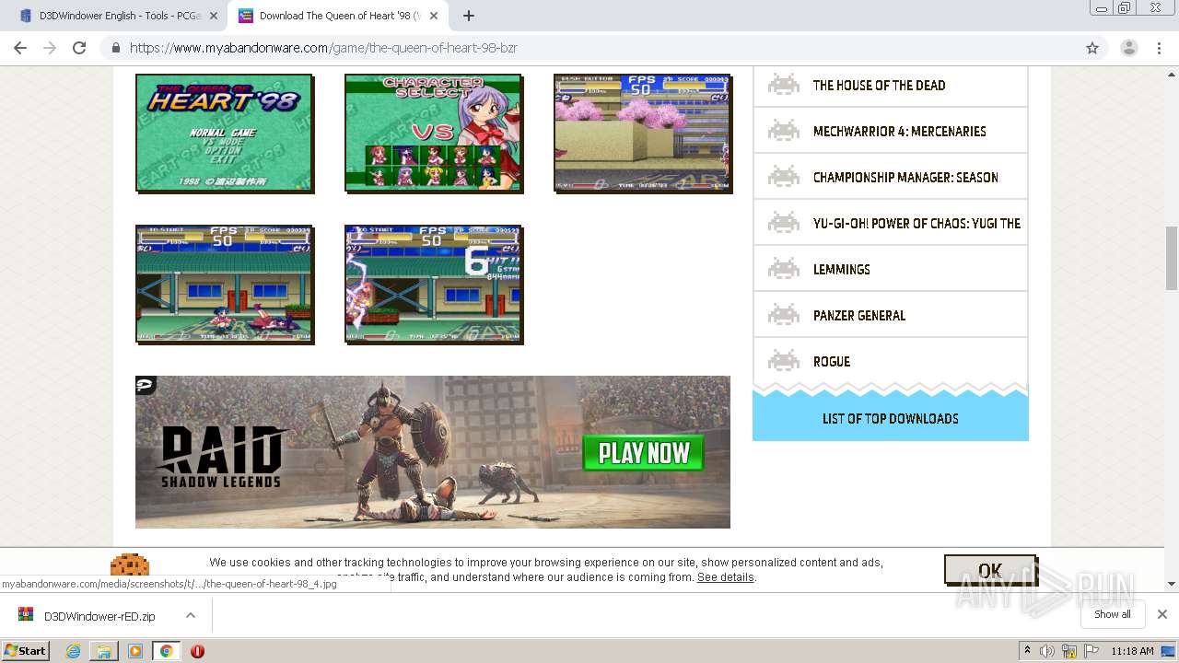The width and height of the screenshot is (1179, 663).
Task: Click the taskbar clock showing 11:18 AM
Action: [1132, 651]
